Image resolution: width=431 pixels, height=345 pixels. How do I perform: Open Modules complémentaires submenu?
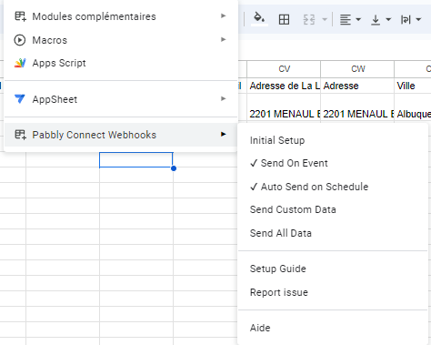point(121,16)
